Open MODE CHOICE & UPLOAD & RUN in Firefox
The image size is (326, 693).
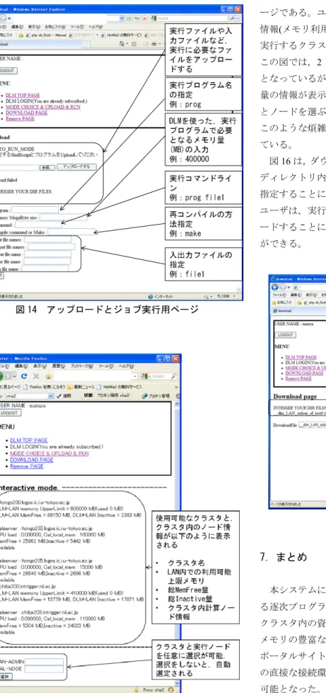pos(49,453)
